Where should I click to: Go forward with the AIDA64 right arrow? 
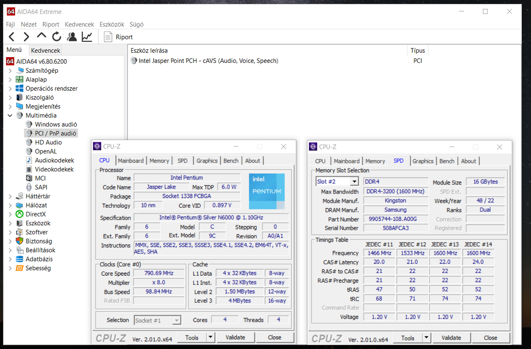pyautogui.click(x=26, y=37)
